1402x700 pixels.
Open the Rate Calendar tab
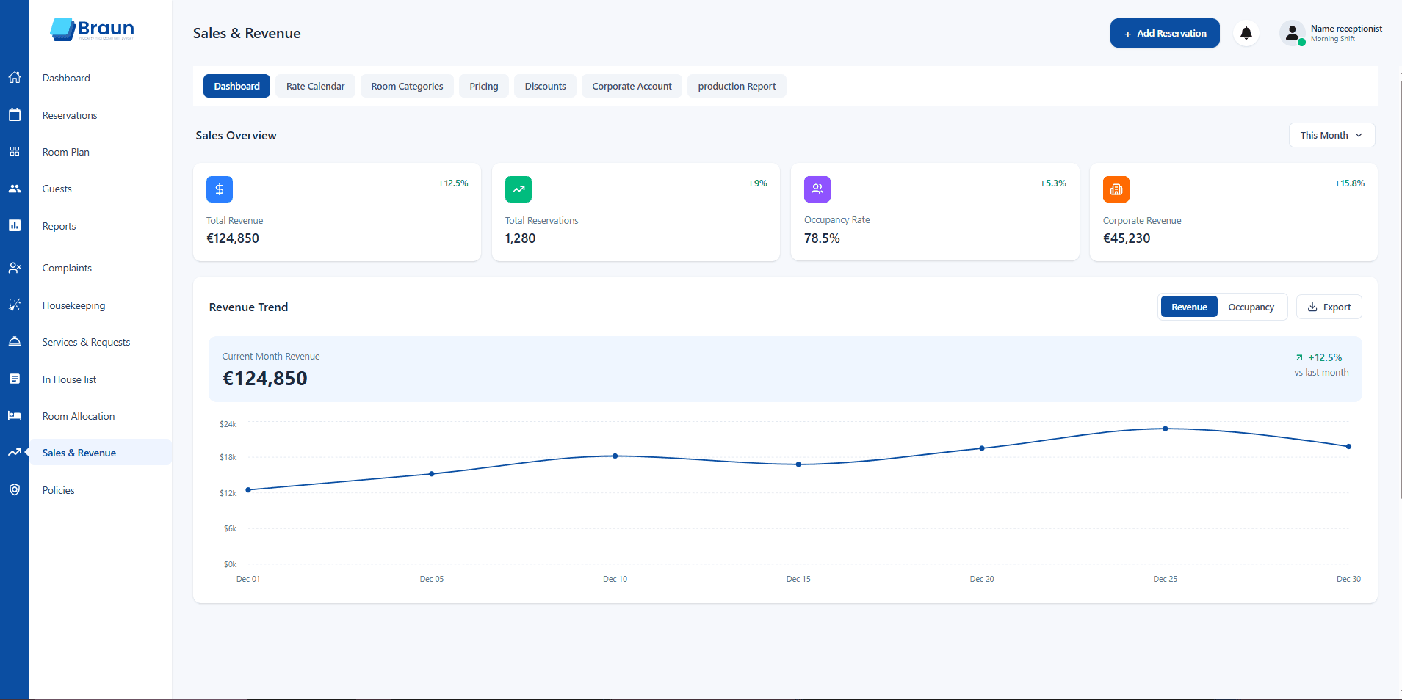(315, 86)
